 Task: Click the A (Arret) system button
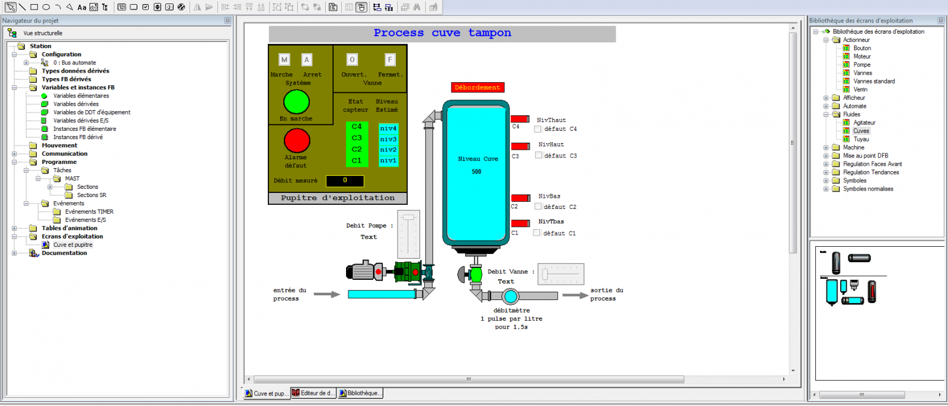coord(306,60)
